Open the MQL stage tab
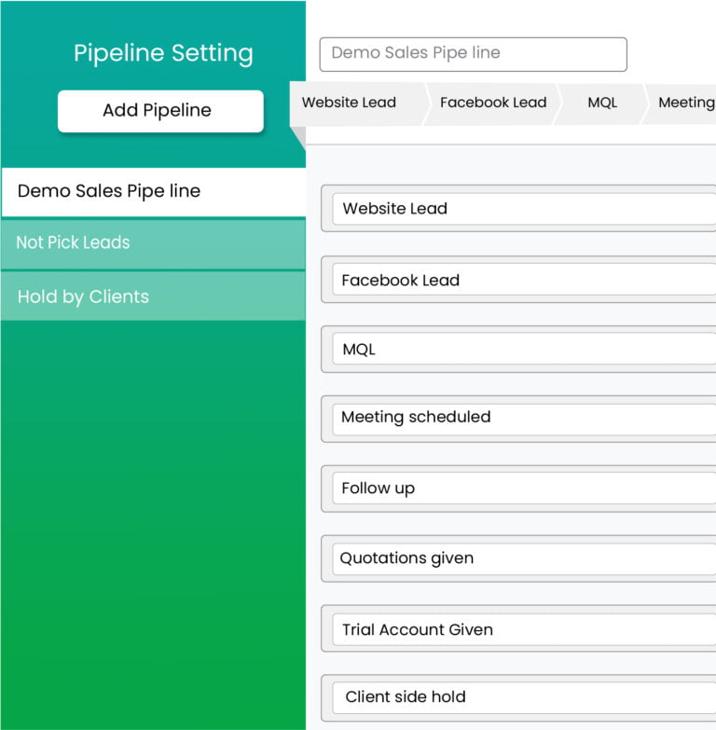The width and height of the screenshot is (716, 730). [x=602, y=103]
